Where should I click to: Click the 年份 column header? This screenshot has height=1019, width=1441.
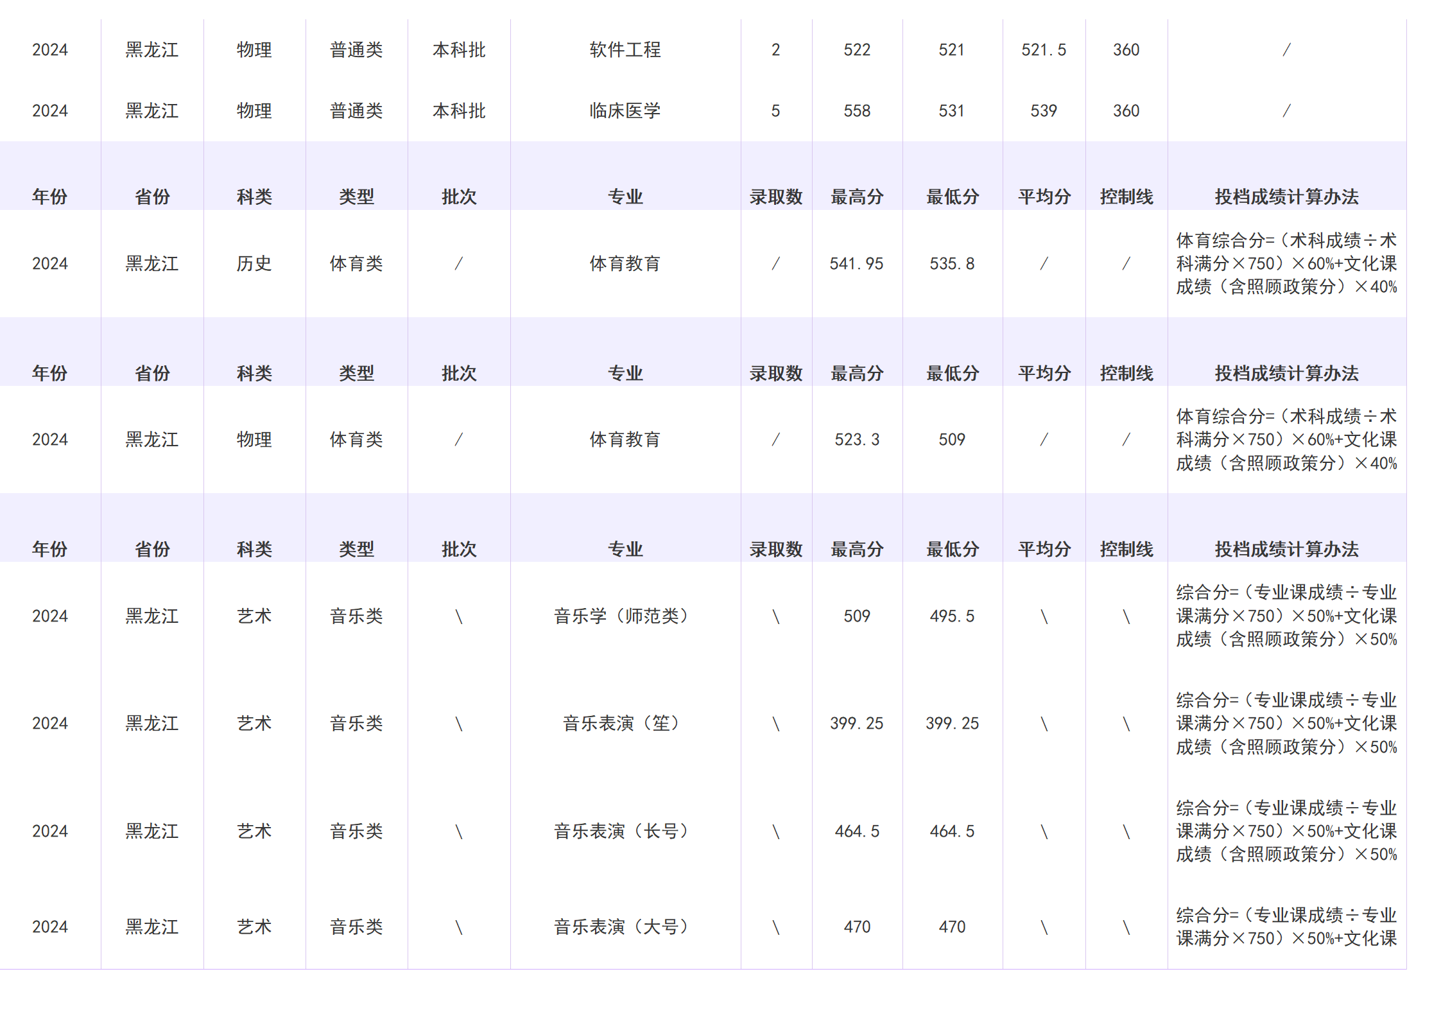50,197
